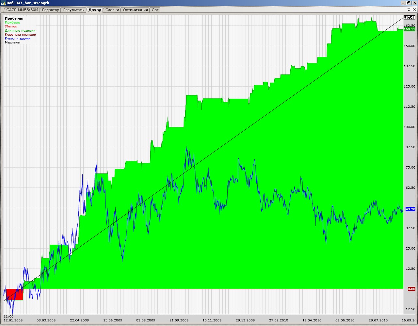Close the current tab panel
Screen dimensions: 418x326
414,10
